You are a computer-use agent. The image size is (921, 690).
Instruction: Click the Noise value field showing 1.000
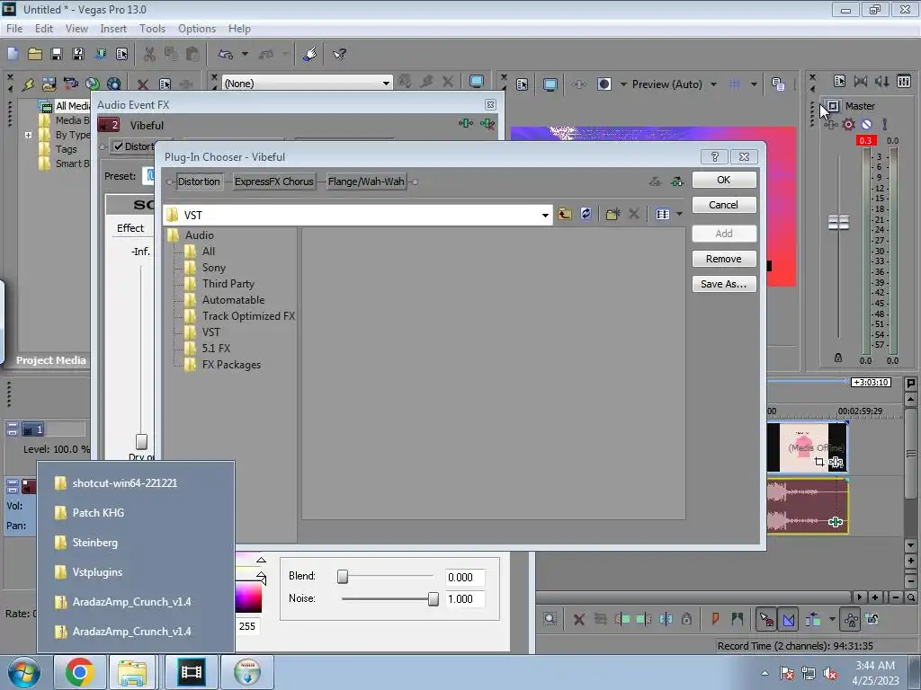(465, 599)
